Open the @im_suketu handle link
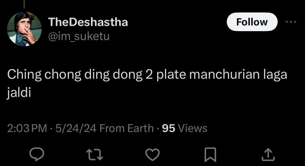The width and height of the screenshot is (305, 166). [79, 36]
